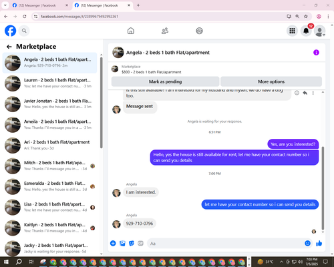This screenshot has width=334, height=267.
Task: Open Mitch conversation in the list
Action: click(x=50, y=166)
